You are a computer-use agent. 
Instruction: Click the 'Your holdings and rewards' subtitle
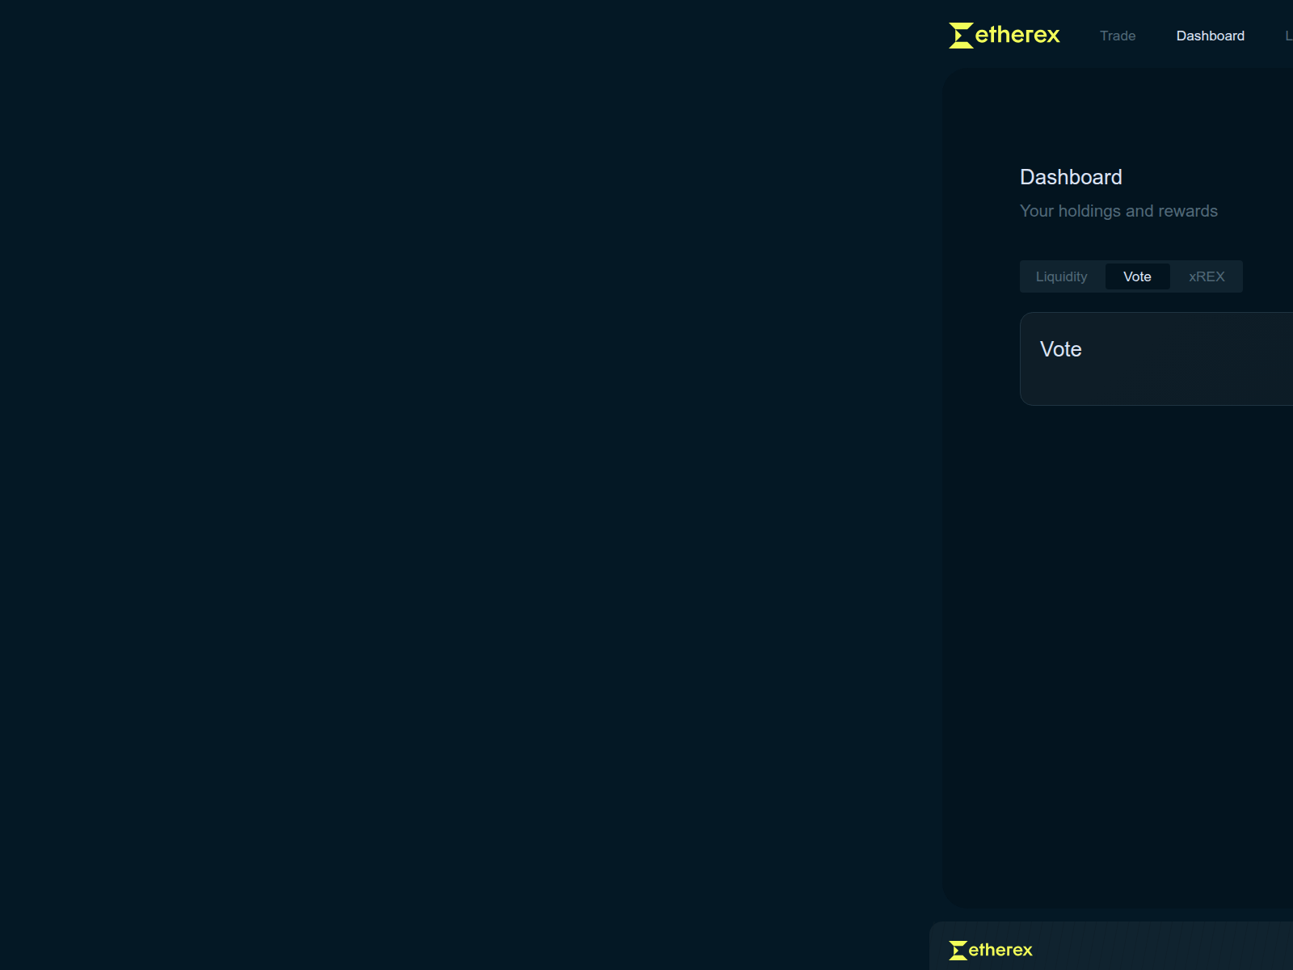[x=1119, y=211]
